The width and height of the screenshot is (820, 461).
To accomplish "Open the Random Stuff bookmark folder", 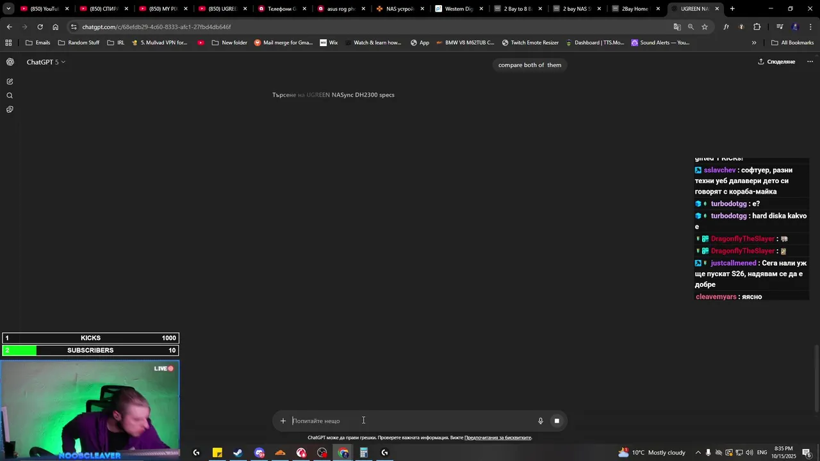I will [79, 43].
